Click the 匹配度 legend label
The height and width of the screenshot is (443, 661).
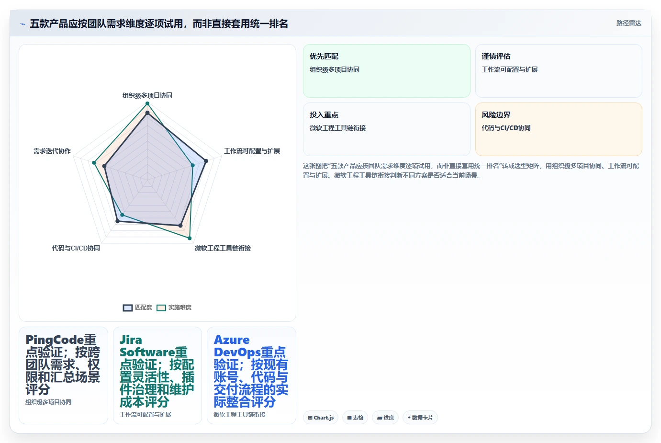pyautogui.click(x=144, y=307)
